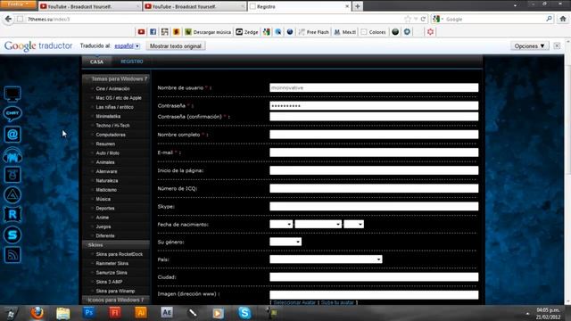The width and height of the screenshot is (571, 321).
Task: Launch Photoshop from the taskbar
Action: [x=89, y=313]
